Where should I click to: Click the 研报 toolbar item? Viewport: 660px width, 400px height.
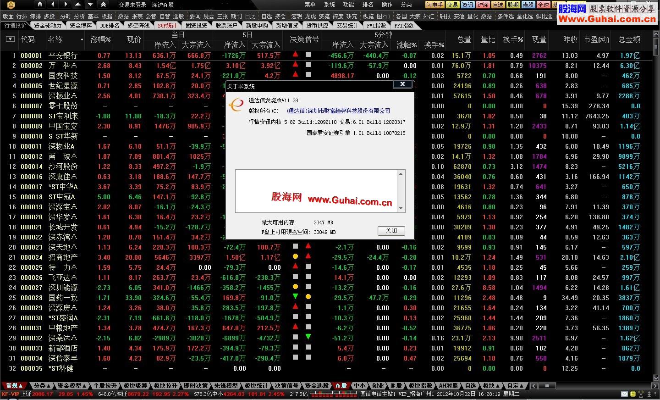coord(445,16)
